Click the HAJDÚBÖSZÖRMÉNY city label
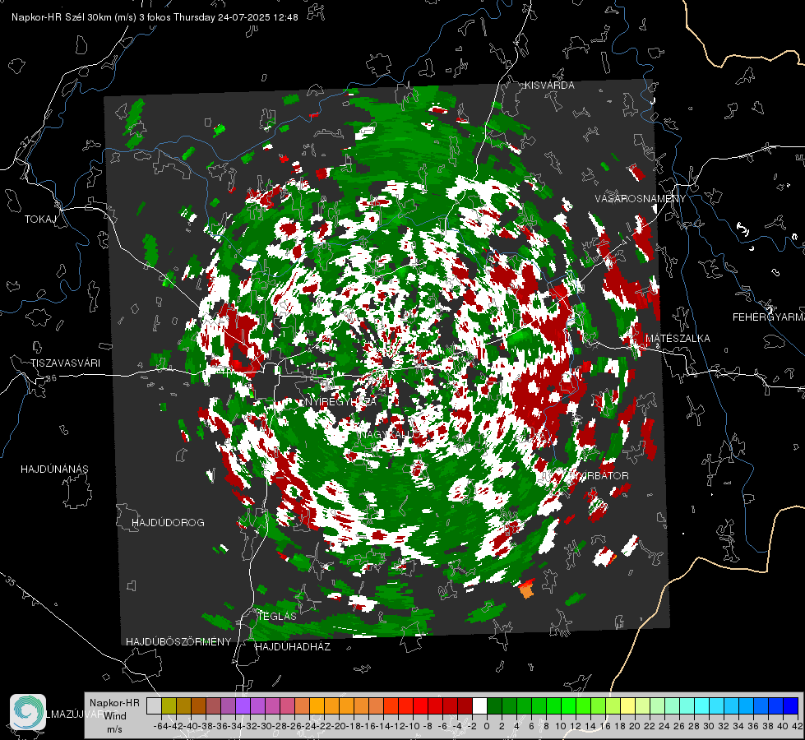The height and width of the screenshot is (740, 805). click(178, 642)
